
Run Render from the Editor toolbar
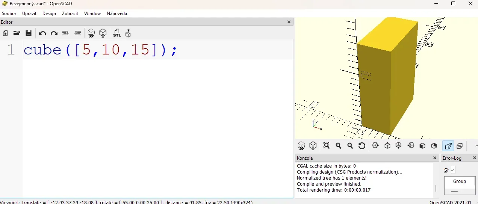click(103, 33)
